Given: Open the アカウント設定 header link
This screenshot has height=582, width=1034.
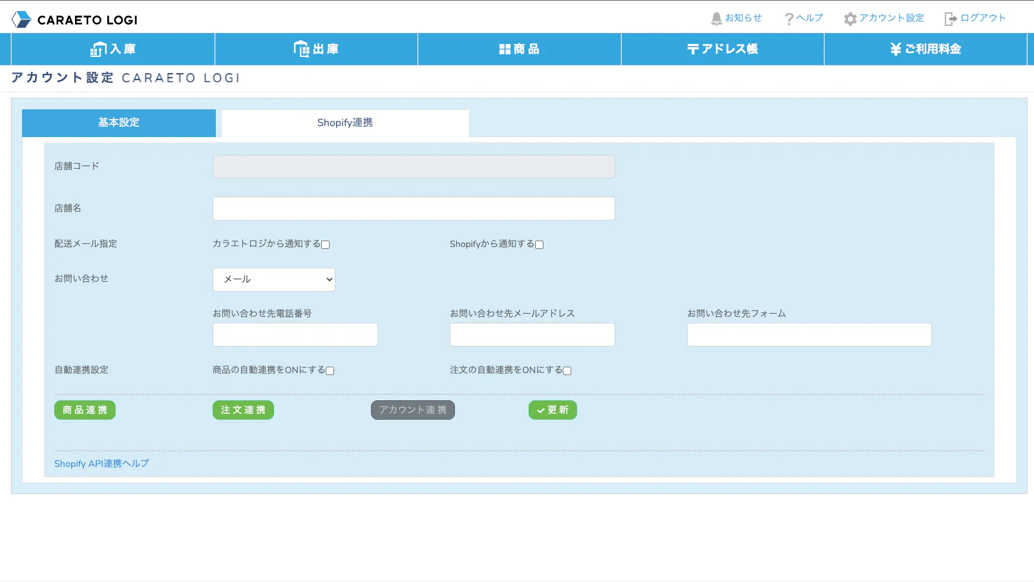Looking at the screenshot, I should [892, 18].
